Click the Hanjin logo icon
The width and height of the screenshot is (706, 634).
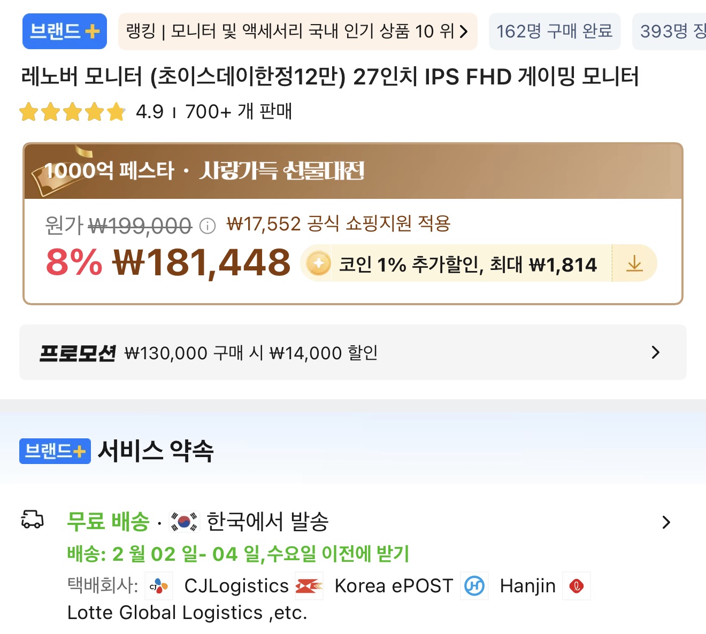pos(474,586)
